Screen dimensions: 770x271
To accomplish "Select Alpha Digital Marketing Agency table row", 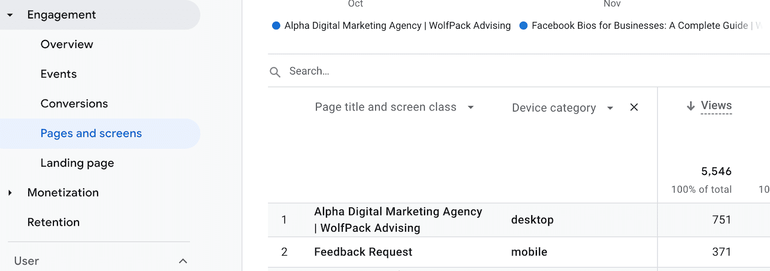I will [x=518, y=220].
